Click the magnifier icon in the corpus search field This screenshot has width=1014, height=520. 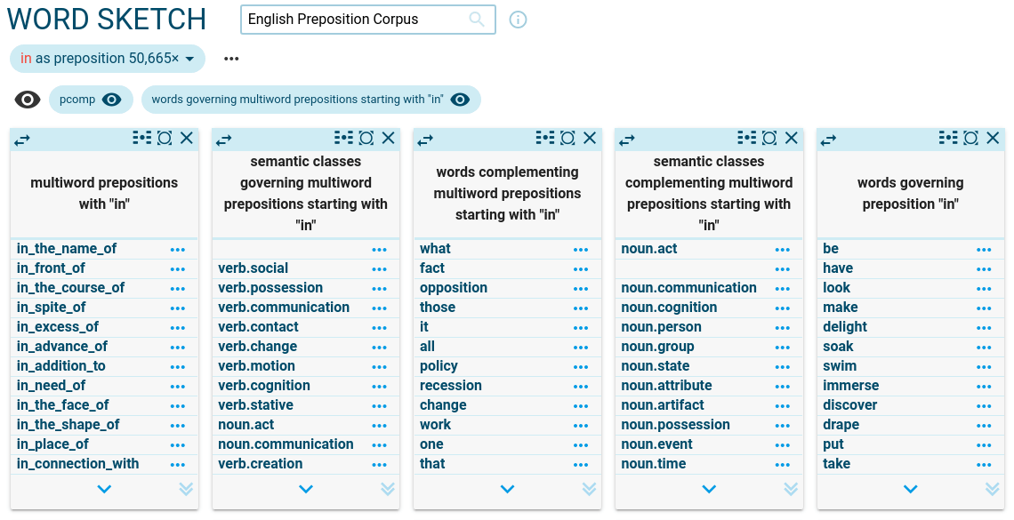(477, 20)
